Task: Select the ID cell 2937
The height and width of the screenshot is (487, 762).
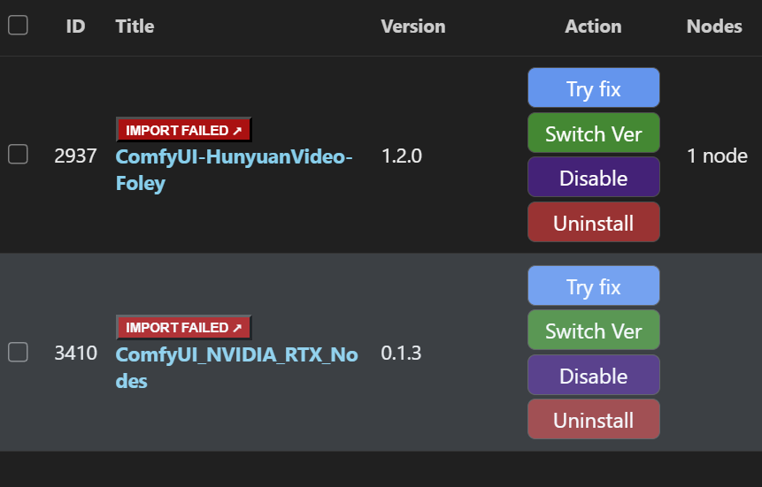Action: (x=75, y=156)
